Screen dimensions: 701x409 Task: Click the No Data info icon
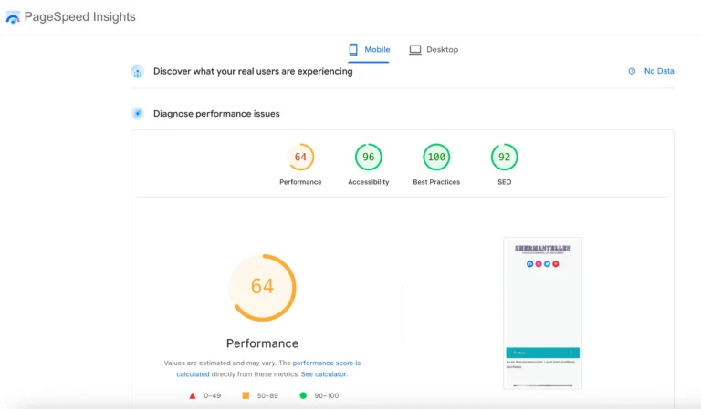pos(632,71)
